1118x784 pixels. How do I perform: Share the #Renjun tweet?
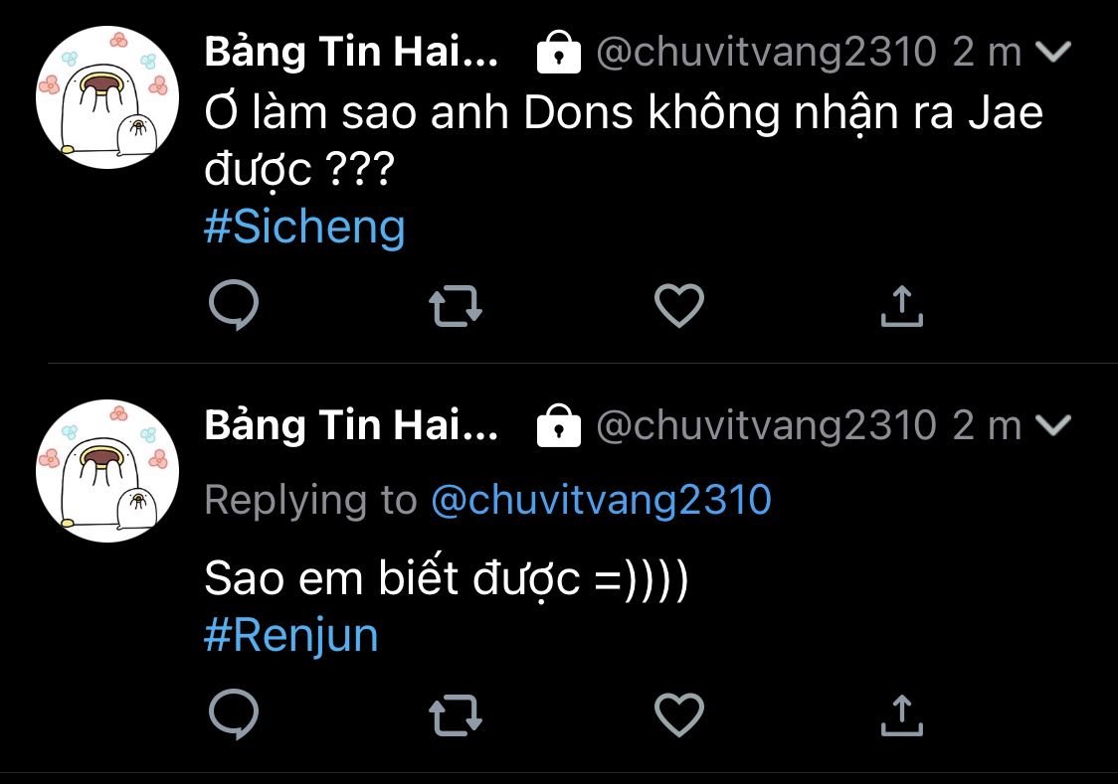pos(902,713)
